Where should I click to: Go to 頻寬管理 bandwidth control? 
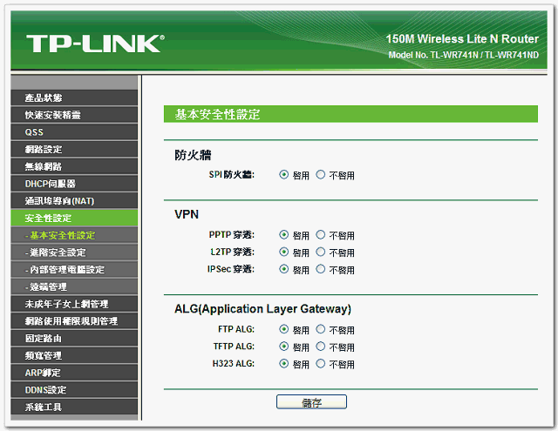coord(44,355)
